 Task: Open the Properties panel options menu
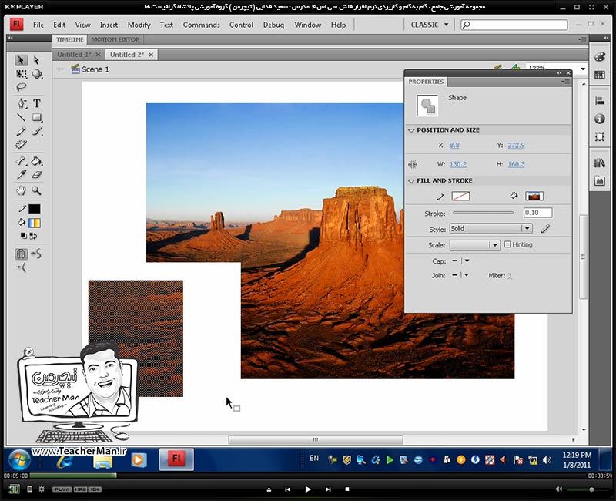(565, 82)
